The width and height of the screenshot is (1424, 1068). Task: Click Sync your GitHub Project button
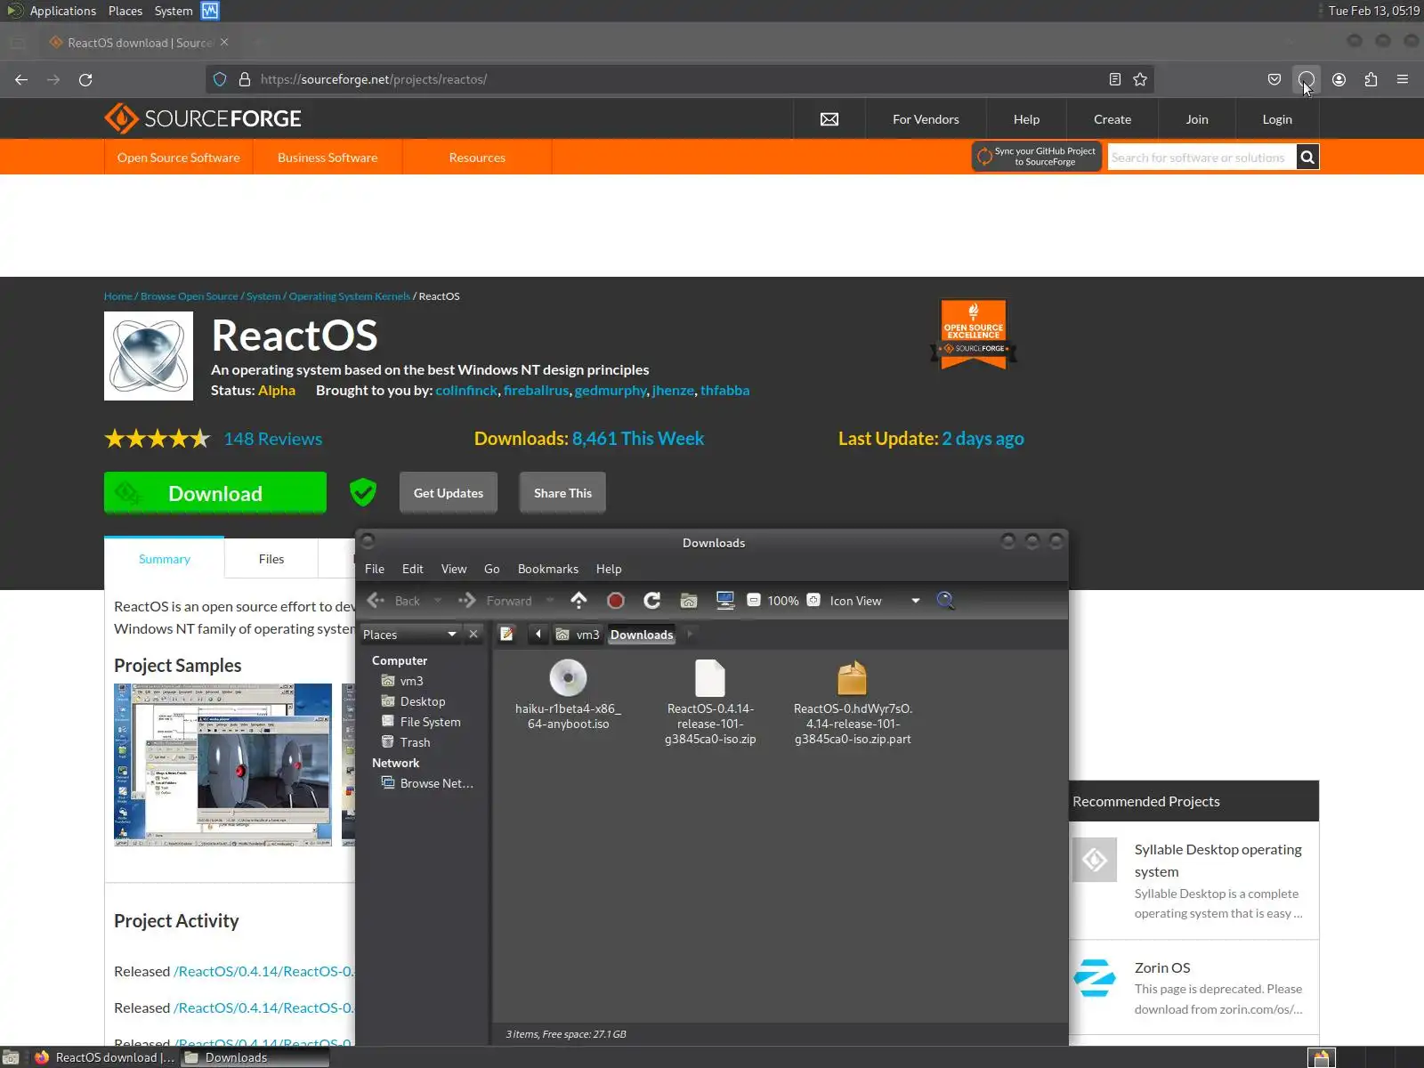click(x=1037, y=157)
